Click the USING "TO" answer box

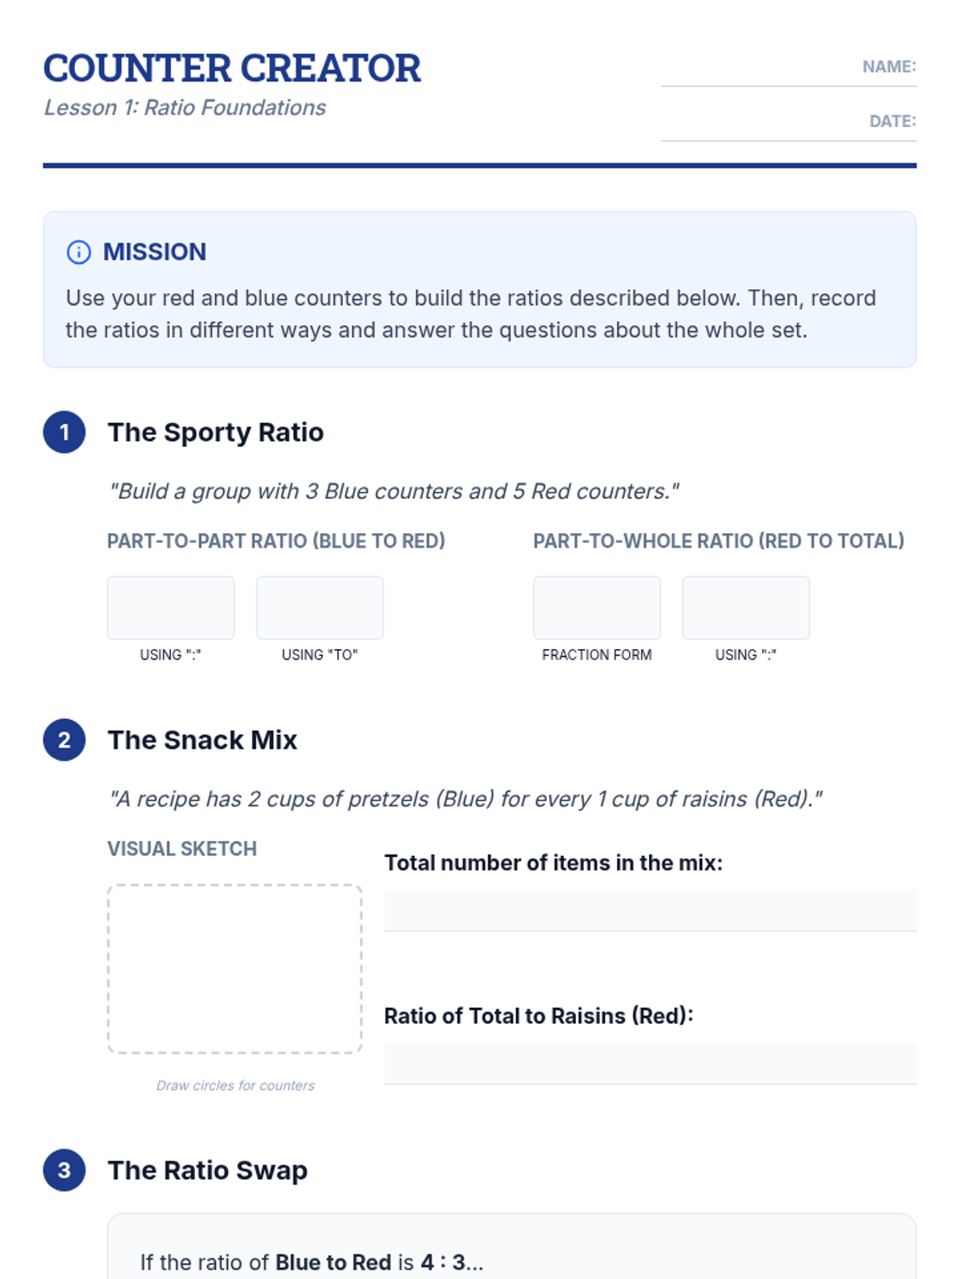pos(320,608)
